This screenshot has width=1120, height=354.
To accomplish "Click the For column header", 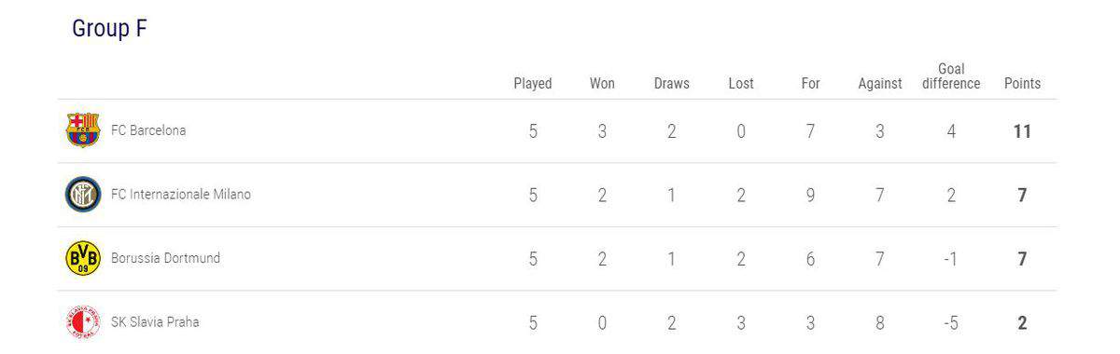I will click(810, 84).
